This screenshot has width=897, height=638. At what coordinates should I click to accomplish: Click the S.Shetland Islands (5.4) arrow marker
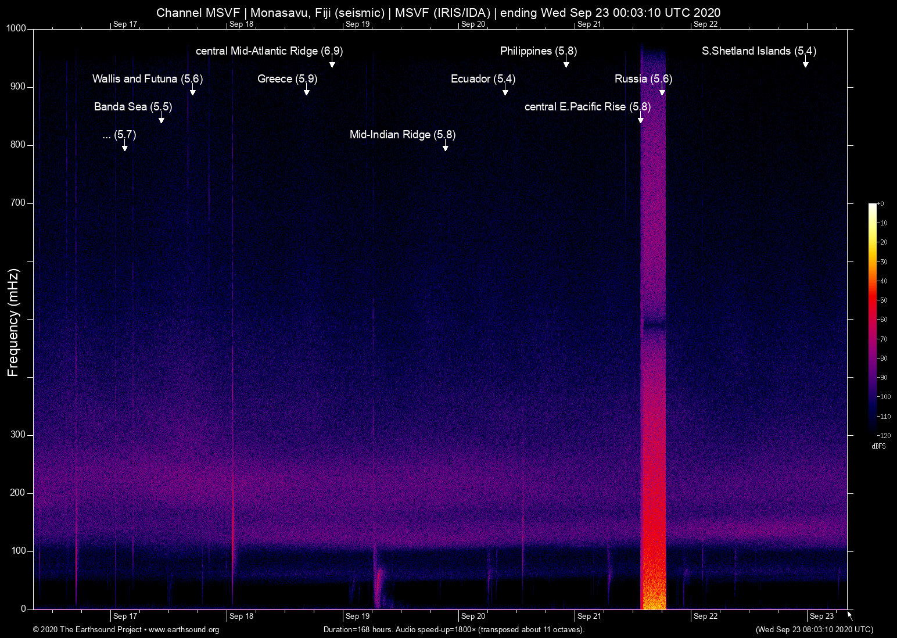pos(805,64)
